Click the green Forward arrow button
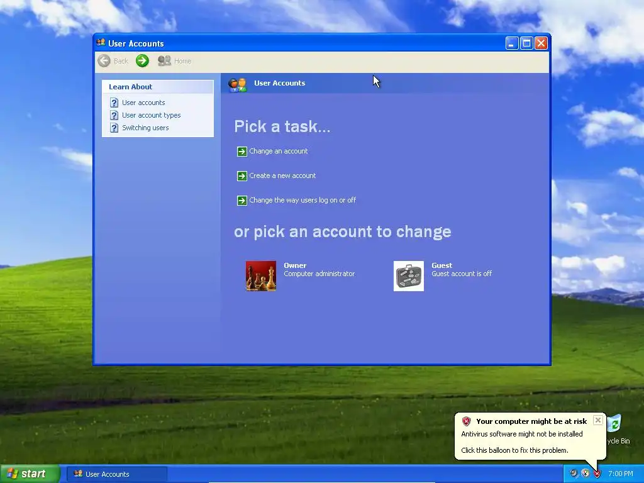This screenshot has height=483, width=644. click(142, 61)
